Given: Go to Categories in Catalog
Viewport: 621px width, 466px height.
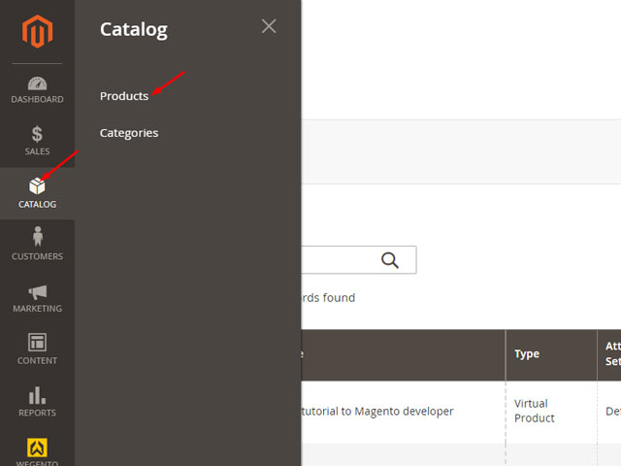Looking at the screenshot, I should (x=129, y=133).
